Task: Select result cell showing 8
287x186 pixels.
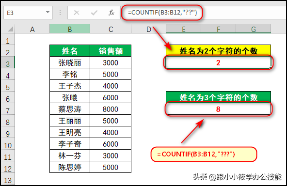Action: pyautogui.click(x=218, y=109)
